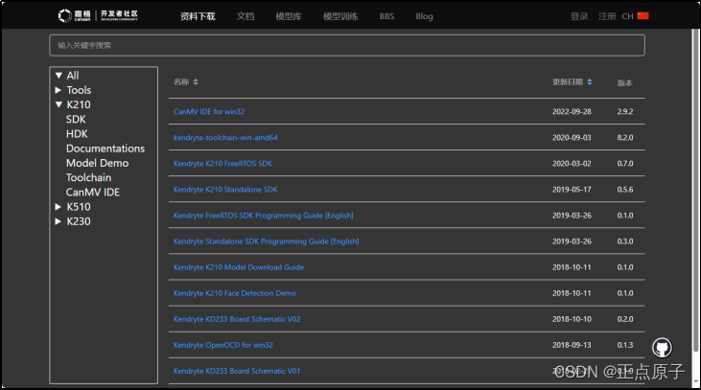701x390 pixels.
Task: Download CanMV IDE for win32
Action: point(209,112)
